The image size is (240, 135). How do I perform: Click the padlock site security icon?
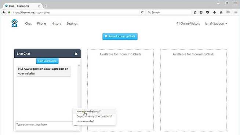click(x=9, y=12)
